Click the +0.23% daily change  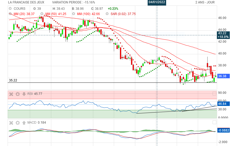point(113,9)
